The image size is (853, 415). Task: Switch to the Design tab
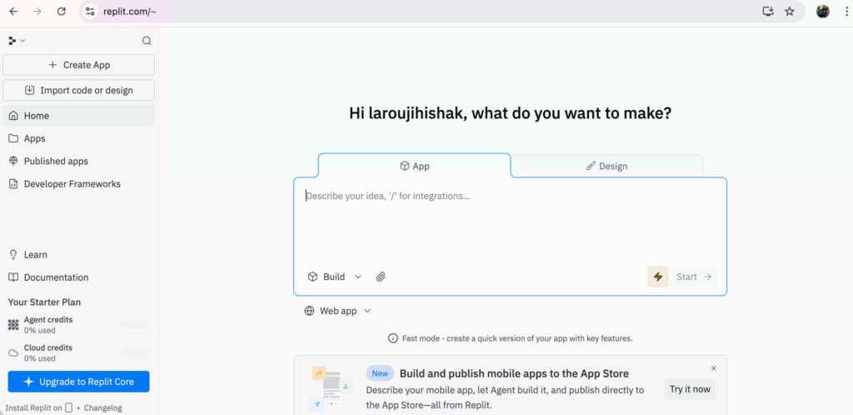(606, 166)
